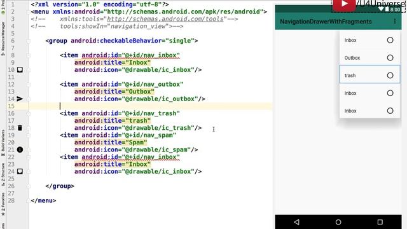407x229 pixels.
Task: Click the xml version declaration on line 1
Action: [x=100, y=4]
